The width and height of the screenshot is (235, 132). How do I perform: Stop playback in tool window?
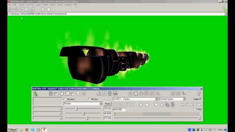147,104
